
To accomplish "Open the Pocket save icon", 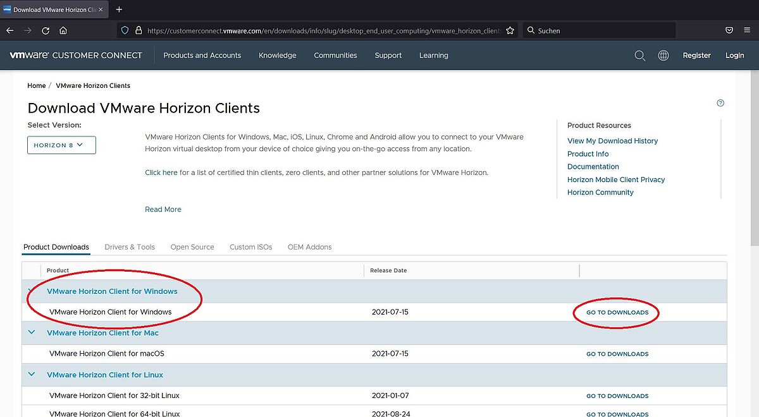I will coord(729,30).
